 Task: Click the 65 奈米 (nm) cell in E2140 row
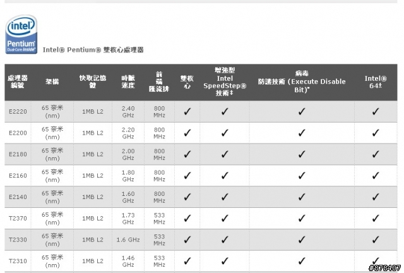click(x=52, y=197)
